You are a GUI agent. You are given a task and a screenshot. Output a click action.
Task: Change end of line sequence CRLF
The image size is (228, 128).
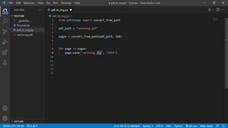pos(169,126)
